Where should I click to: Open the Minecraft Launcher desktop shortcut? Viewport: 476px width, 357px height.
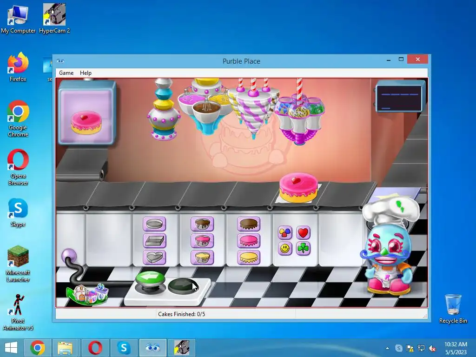(18, 264)
